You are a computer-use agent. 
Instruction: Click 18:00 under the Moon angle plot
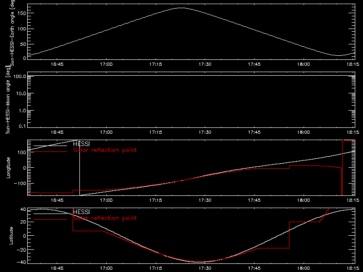(x=304, y=132)
